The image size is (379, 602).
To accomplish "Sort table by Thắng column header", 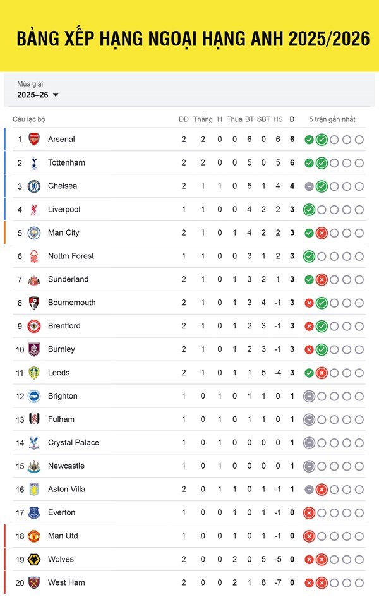I will 203,119.
